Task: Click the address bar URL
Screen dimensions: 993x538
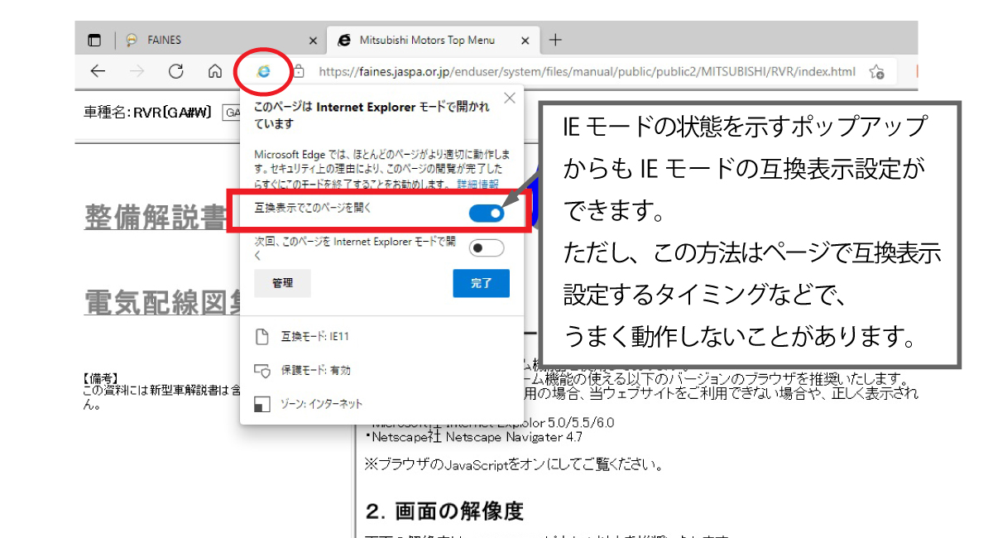Action: [x=588, y=72]
